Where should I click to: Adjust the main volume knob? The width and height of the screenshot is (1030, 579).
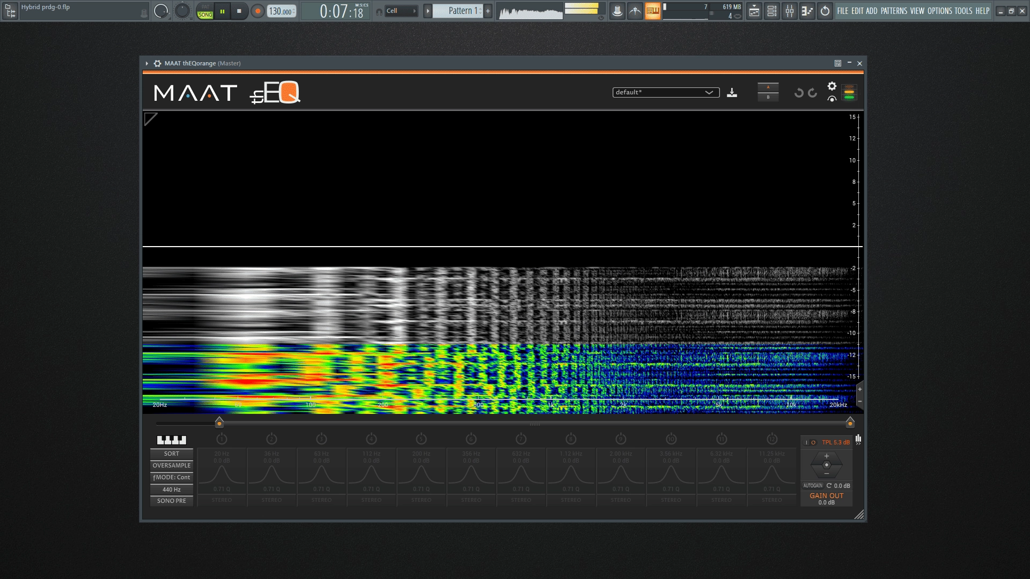click(160, 11)
